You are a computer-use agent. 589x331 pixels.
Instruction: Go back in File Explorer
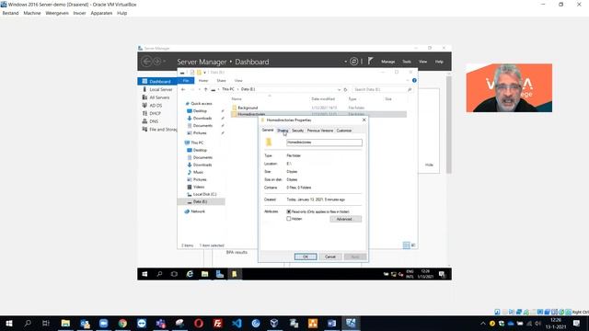[183, 89]
